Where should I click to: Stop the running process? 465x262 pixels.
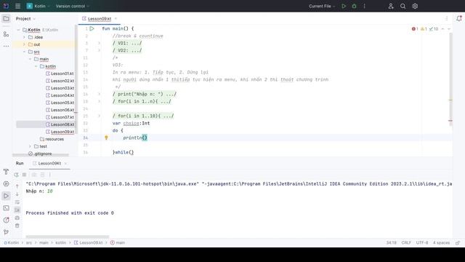point(24,175)
